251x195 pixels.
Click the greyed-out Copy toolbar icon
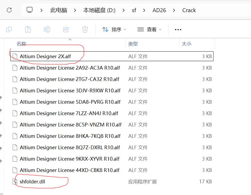[x=9, y=29]
